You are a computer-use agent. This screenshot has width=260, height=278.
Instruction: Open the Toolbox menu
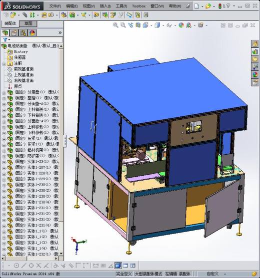[x=138, y=6]
